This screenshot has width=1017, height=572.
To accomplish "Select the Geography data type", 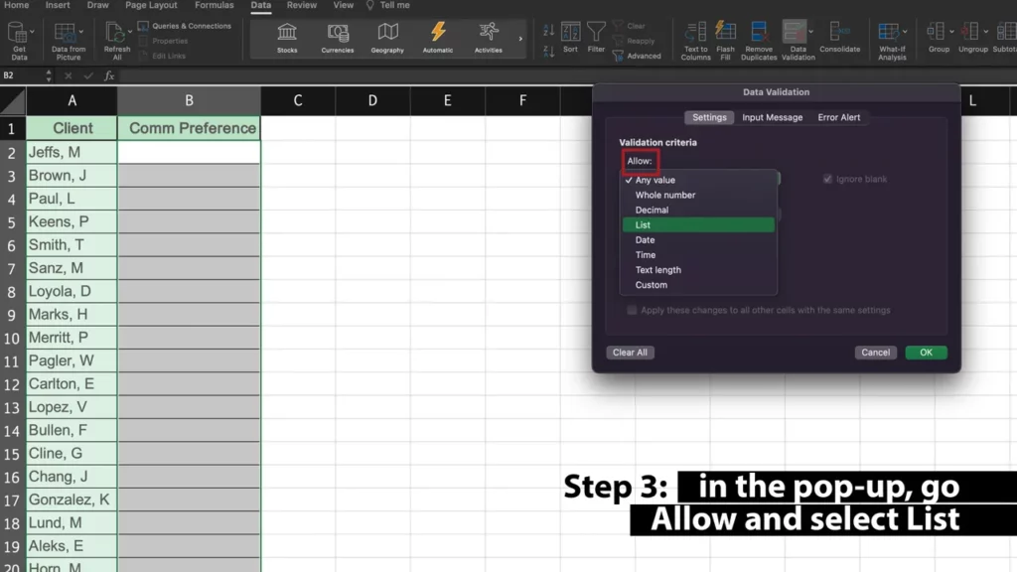I will tap(387, 39).
